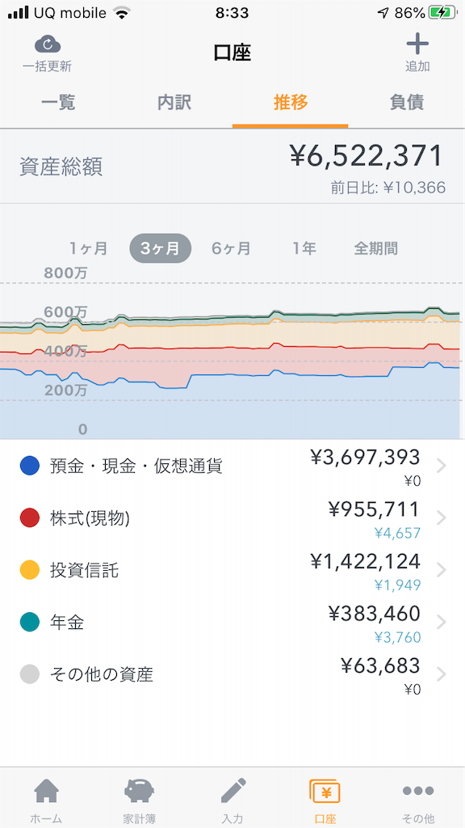Screen dimensions: 465x828
Task: Tap the Wi-Fi icon in status bar
Action: click(x=123, y=13)
